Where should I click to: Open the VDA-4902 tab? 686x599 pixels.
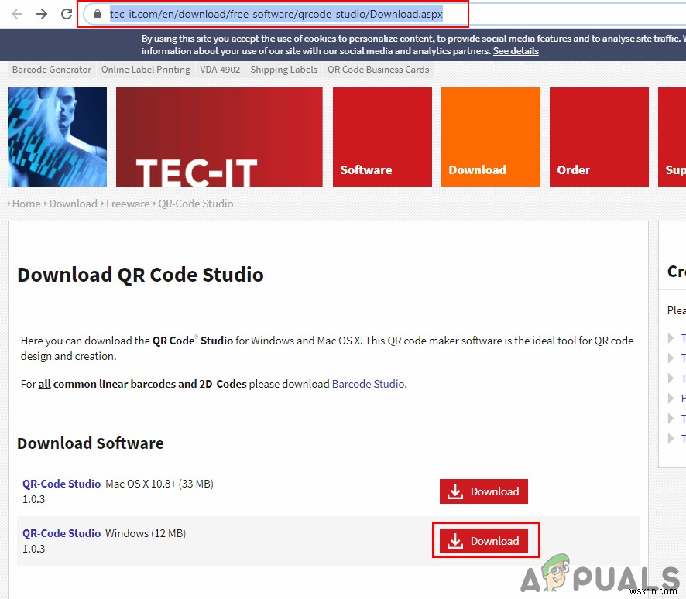[x=220, y=70]
